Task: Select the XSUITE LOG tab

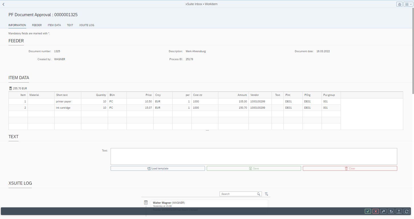Action: pyautogui.click(x=86, y=25)
